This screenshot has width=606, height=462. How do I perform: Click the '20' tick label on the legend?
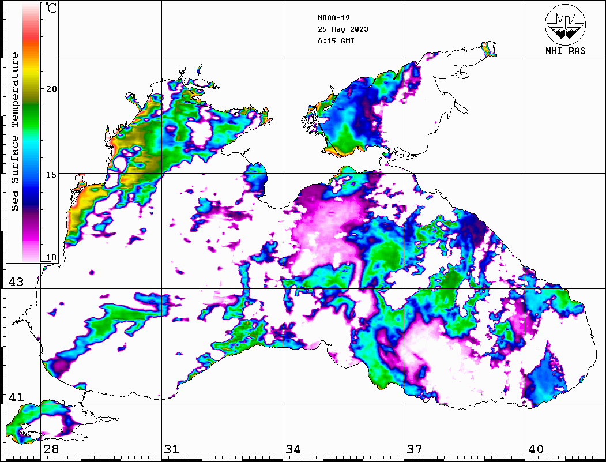point(51,89)
